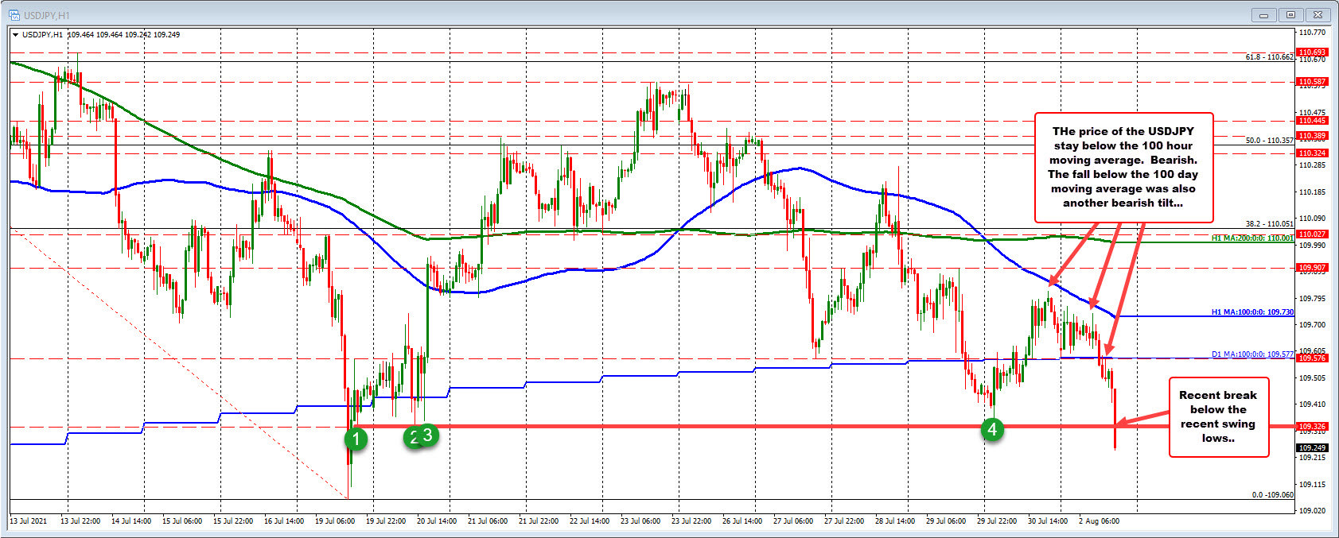This screenshot has width=1339, height=538.
Task: Click the 27 Jul 22:00 time label
Action: [x=844, y=521]
